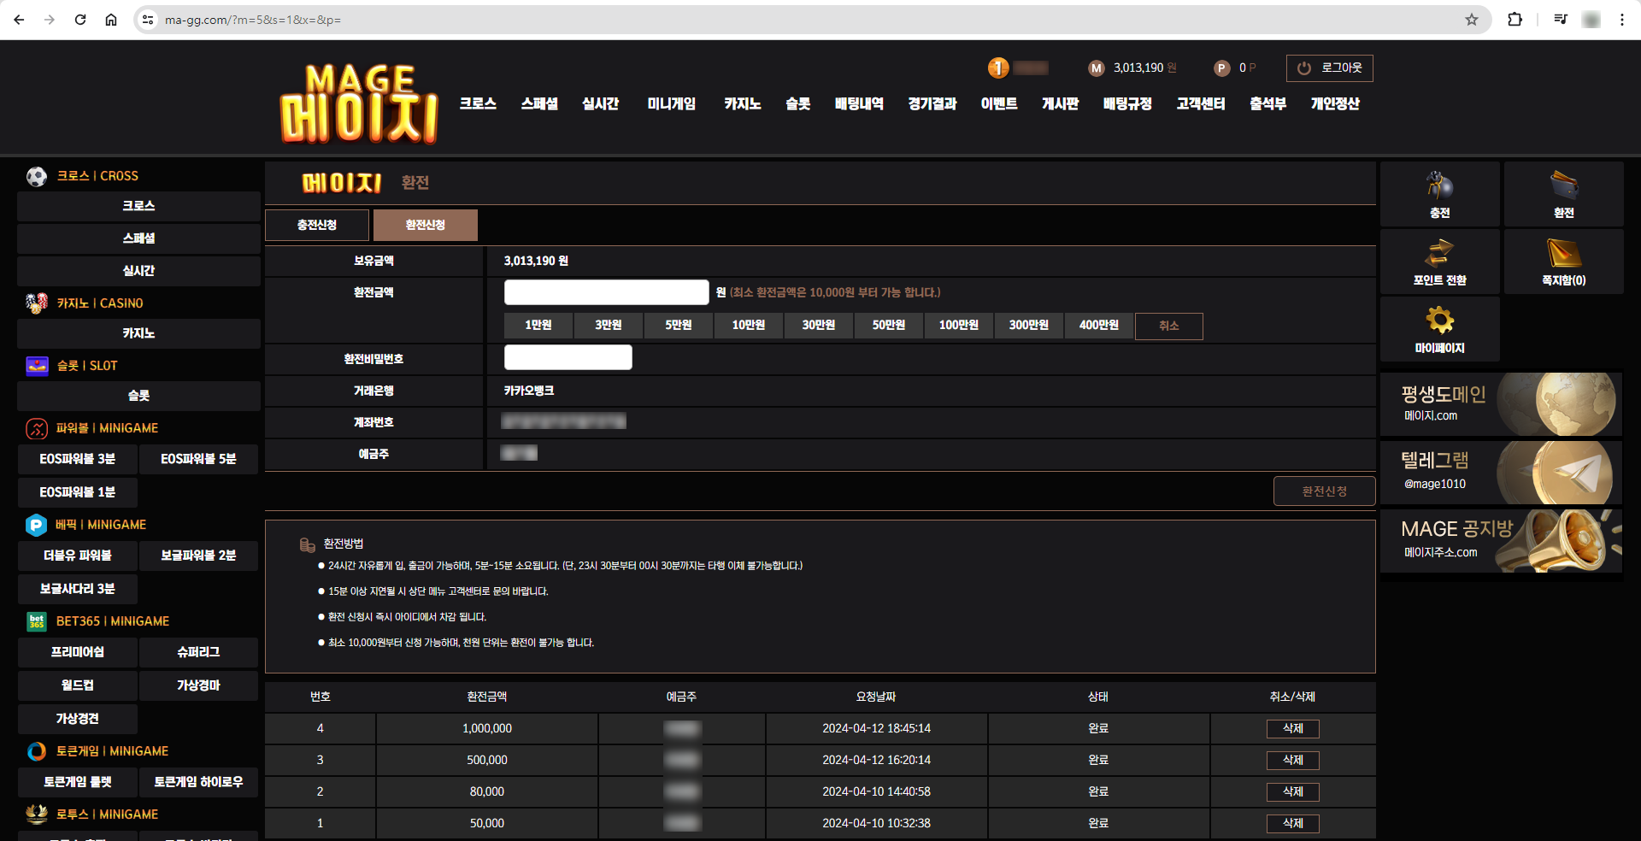Click the orange level 1 badge in header

998,68
